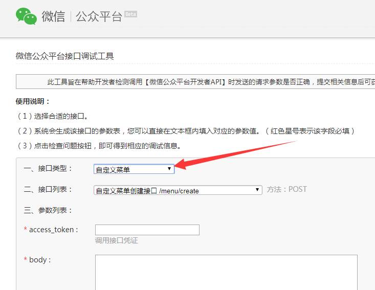Click the Beta badge next to 公众平台
Viewport: 375px width, 290px height.
[x=130, y=14]
